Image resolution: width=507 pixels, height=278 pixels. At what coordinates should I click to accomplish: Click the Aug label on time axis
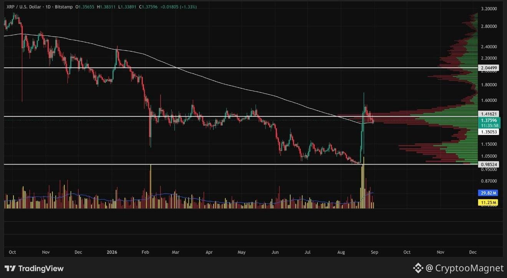(x=341, y=252)
